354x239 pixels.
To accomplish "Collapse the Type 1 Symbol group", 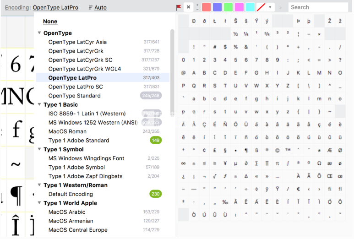I will 39,149.
